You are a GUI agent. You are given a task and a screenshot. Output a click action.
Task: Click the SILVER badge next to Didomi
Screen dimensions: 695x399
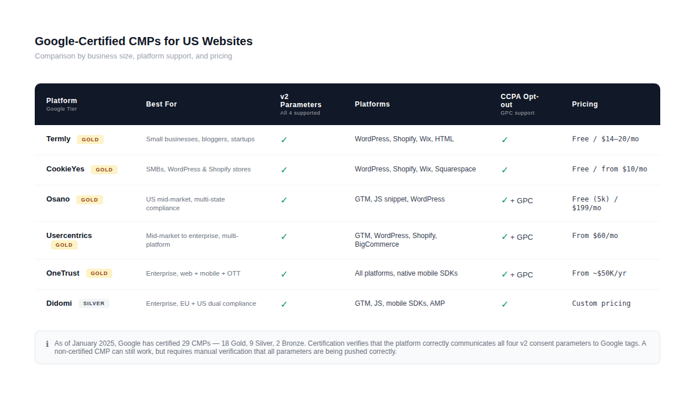[x=94, y=303]
